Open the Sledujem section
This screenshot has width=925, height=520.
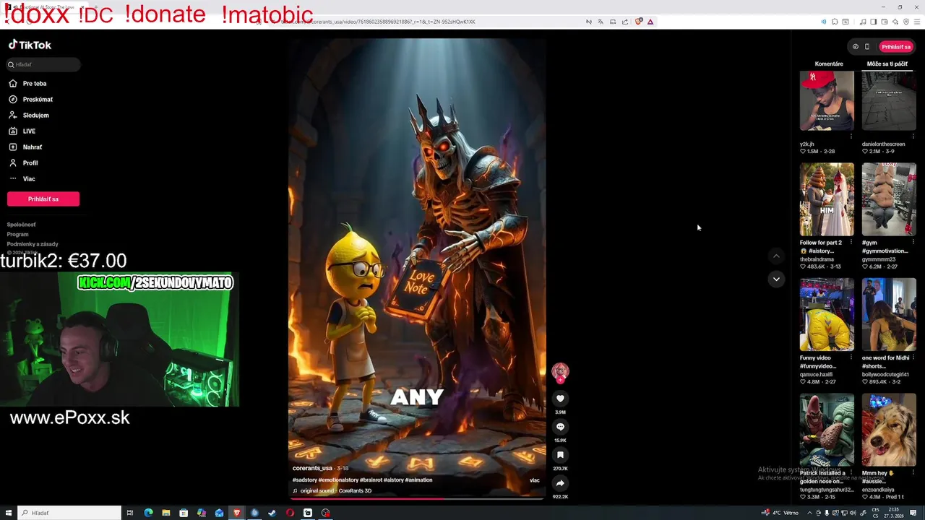point(35,116)
